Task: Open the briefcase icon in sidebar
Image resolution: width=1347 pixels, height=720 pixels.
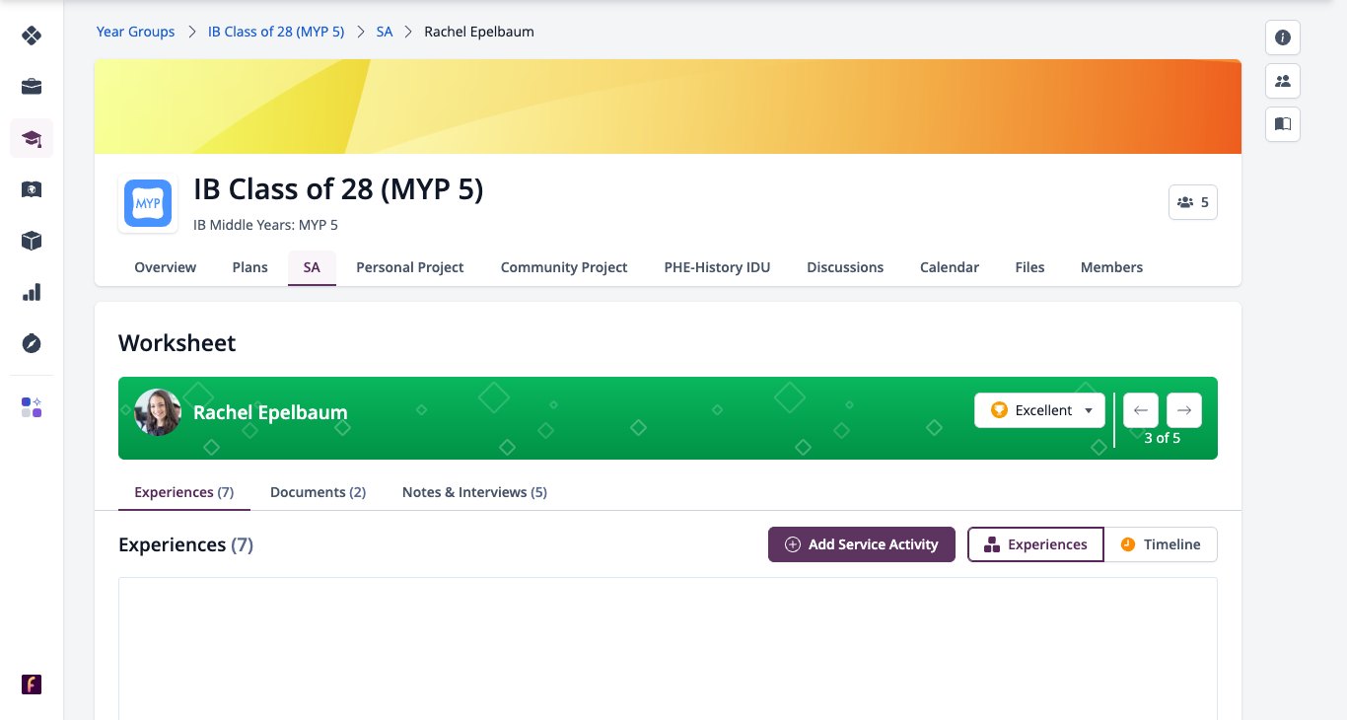Action: tap(32, 87)
